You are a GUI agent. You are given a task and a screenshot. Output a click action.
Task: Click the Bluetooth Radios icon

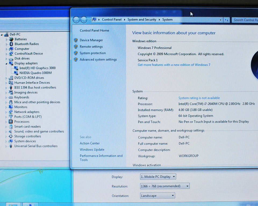[x=11, y=44]
